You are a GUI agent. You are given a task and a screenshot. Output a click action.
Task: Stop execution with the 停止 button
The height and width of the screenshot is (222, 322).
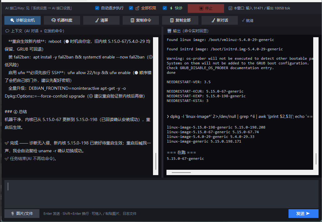[x=206, y=8]
